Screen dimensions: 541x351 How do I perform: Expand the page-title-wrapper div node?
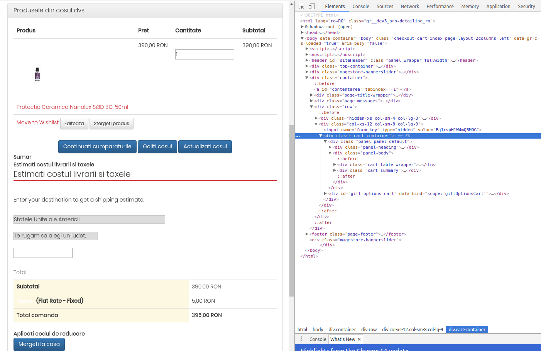click(311, 95)
